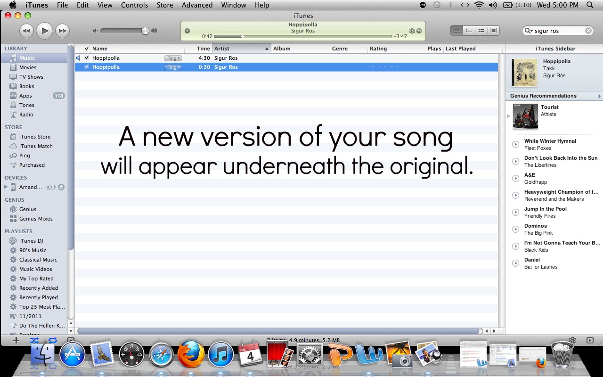Preview White Winter Hymnal recommendation
The image size is (603, 377).
tap(516, 145)
